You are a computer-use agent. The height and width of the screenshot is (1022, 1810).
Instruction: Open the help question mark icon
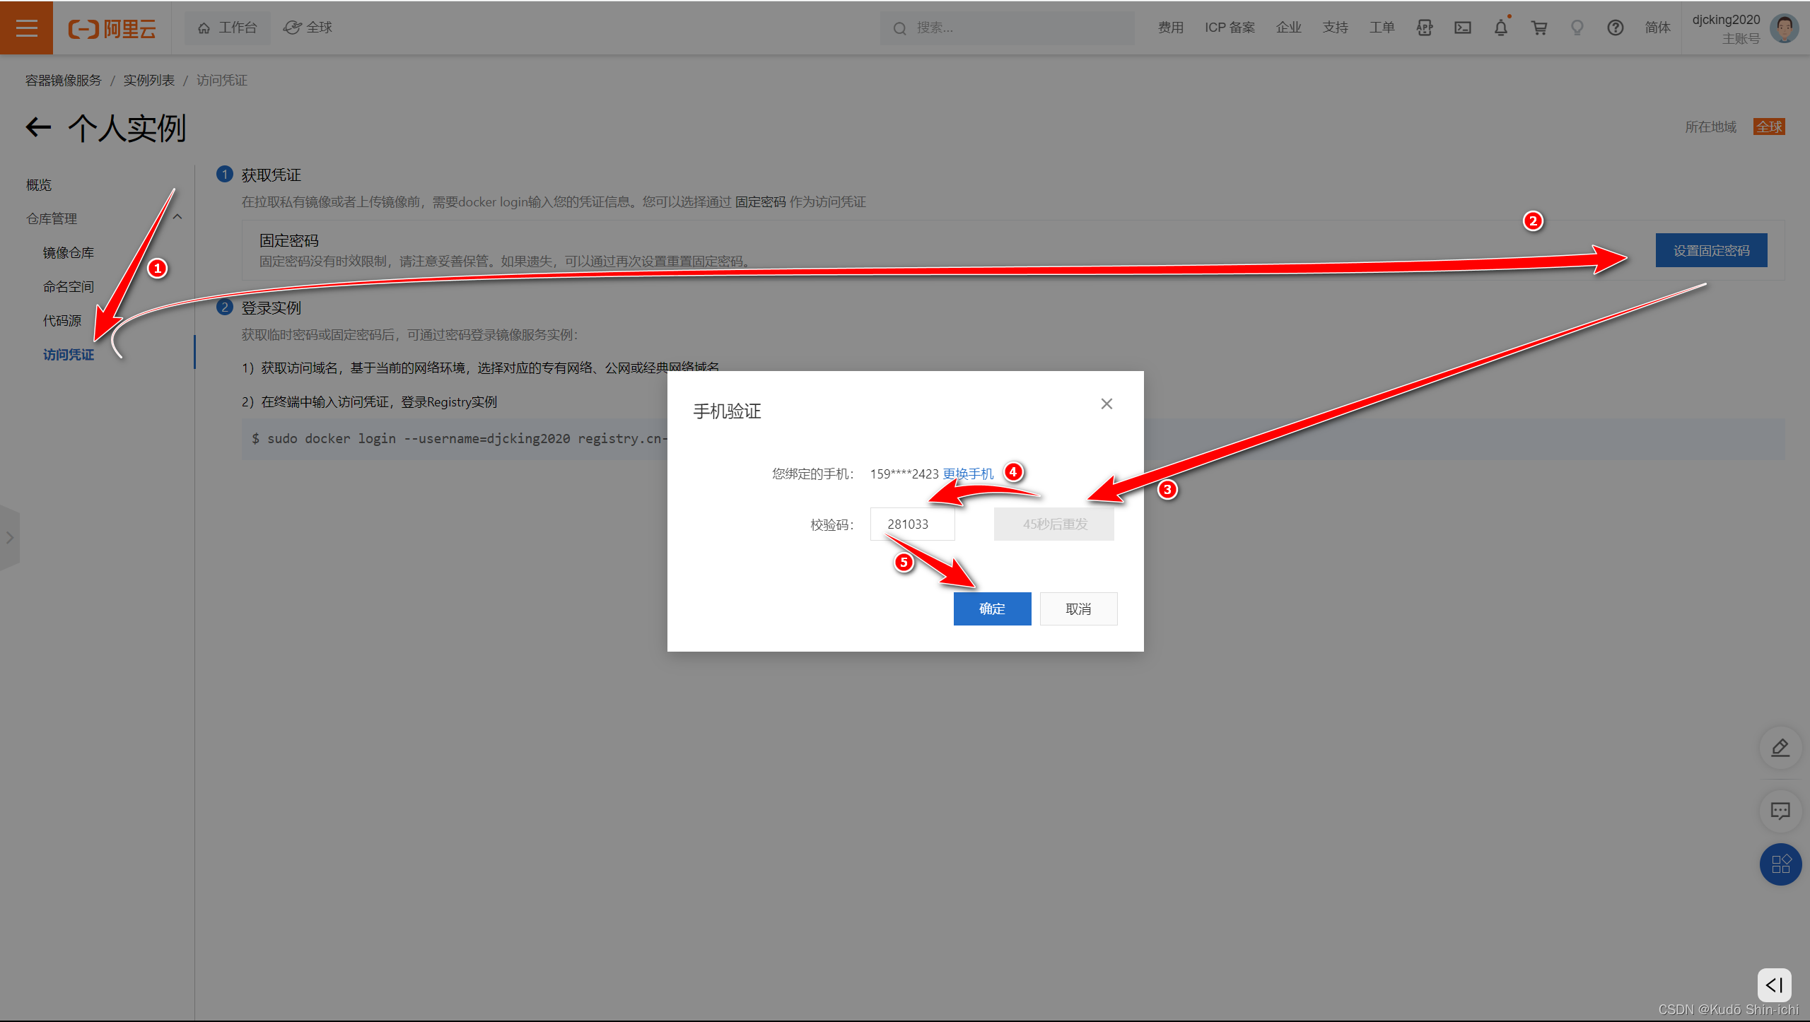click(x=1615, y=28)
